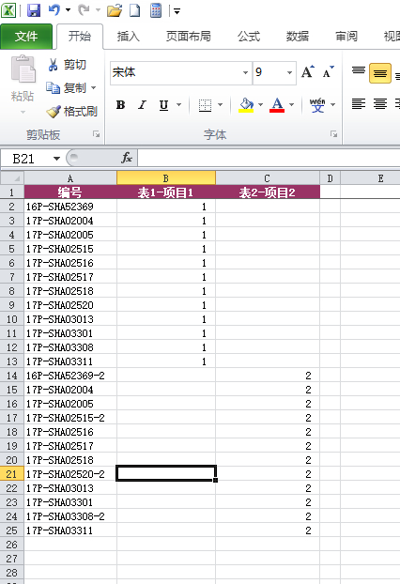
Task: Toggle Italic formatting
Action: pos(142,105)
